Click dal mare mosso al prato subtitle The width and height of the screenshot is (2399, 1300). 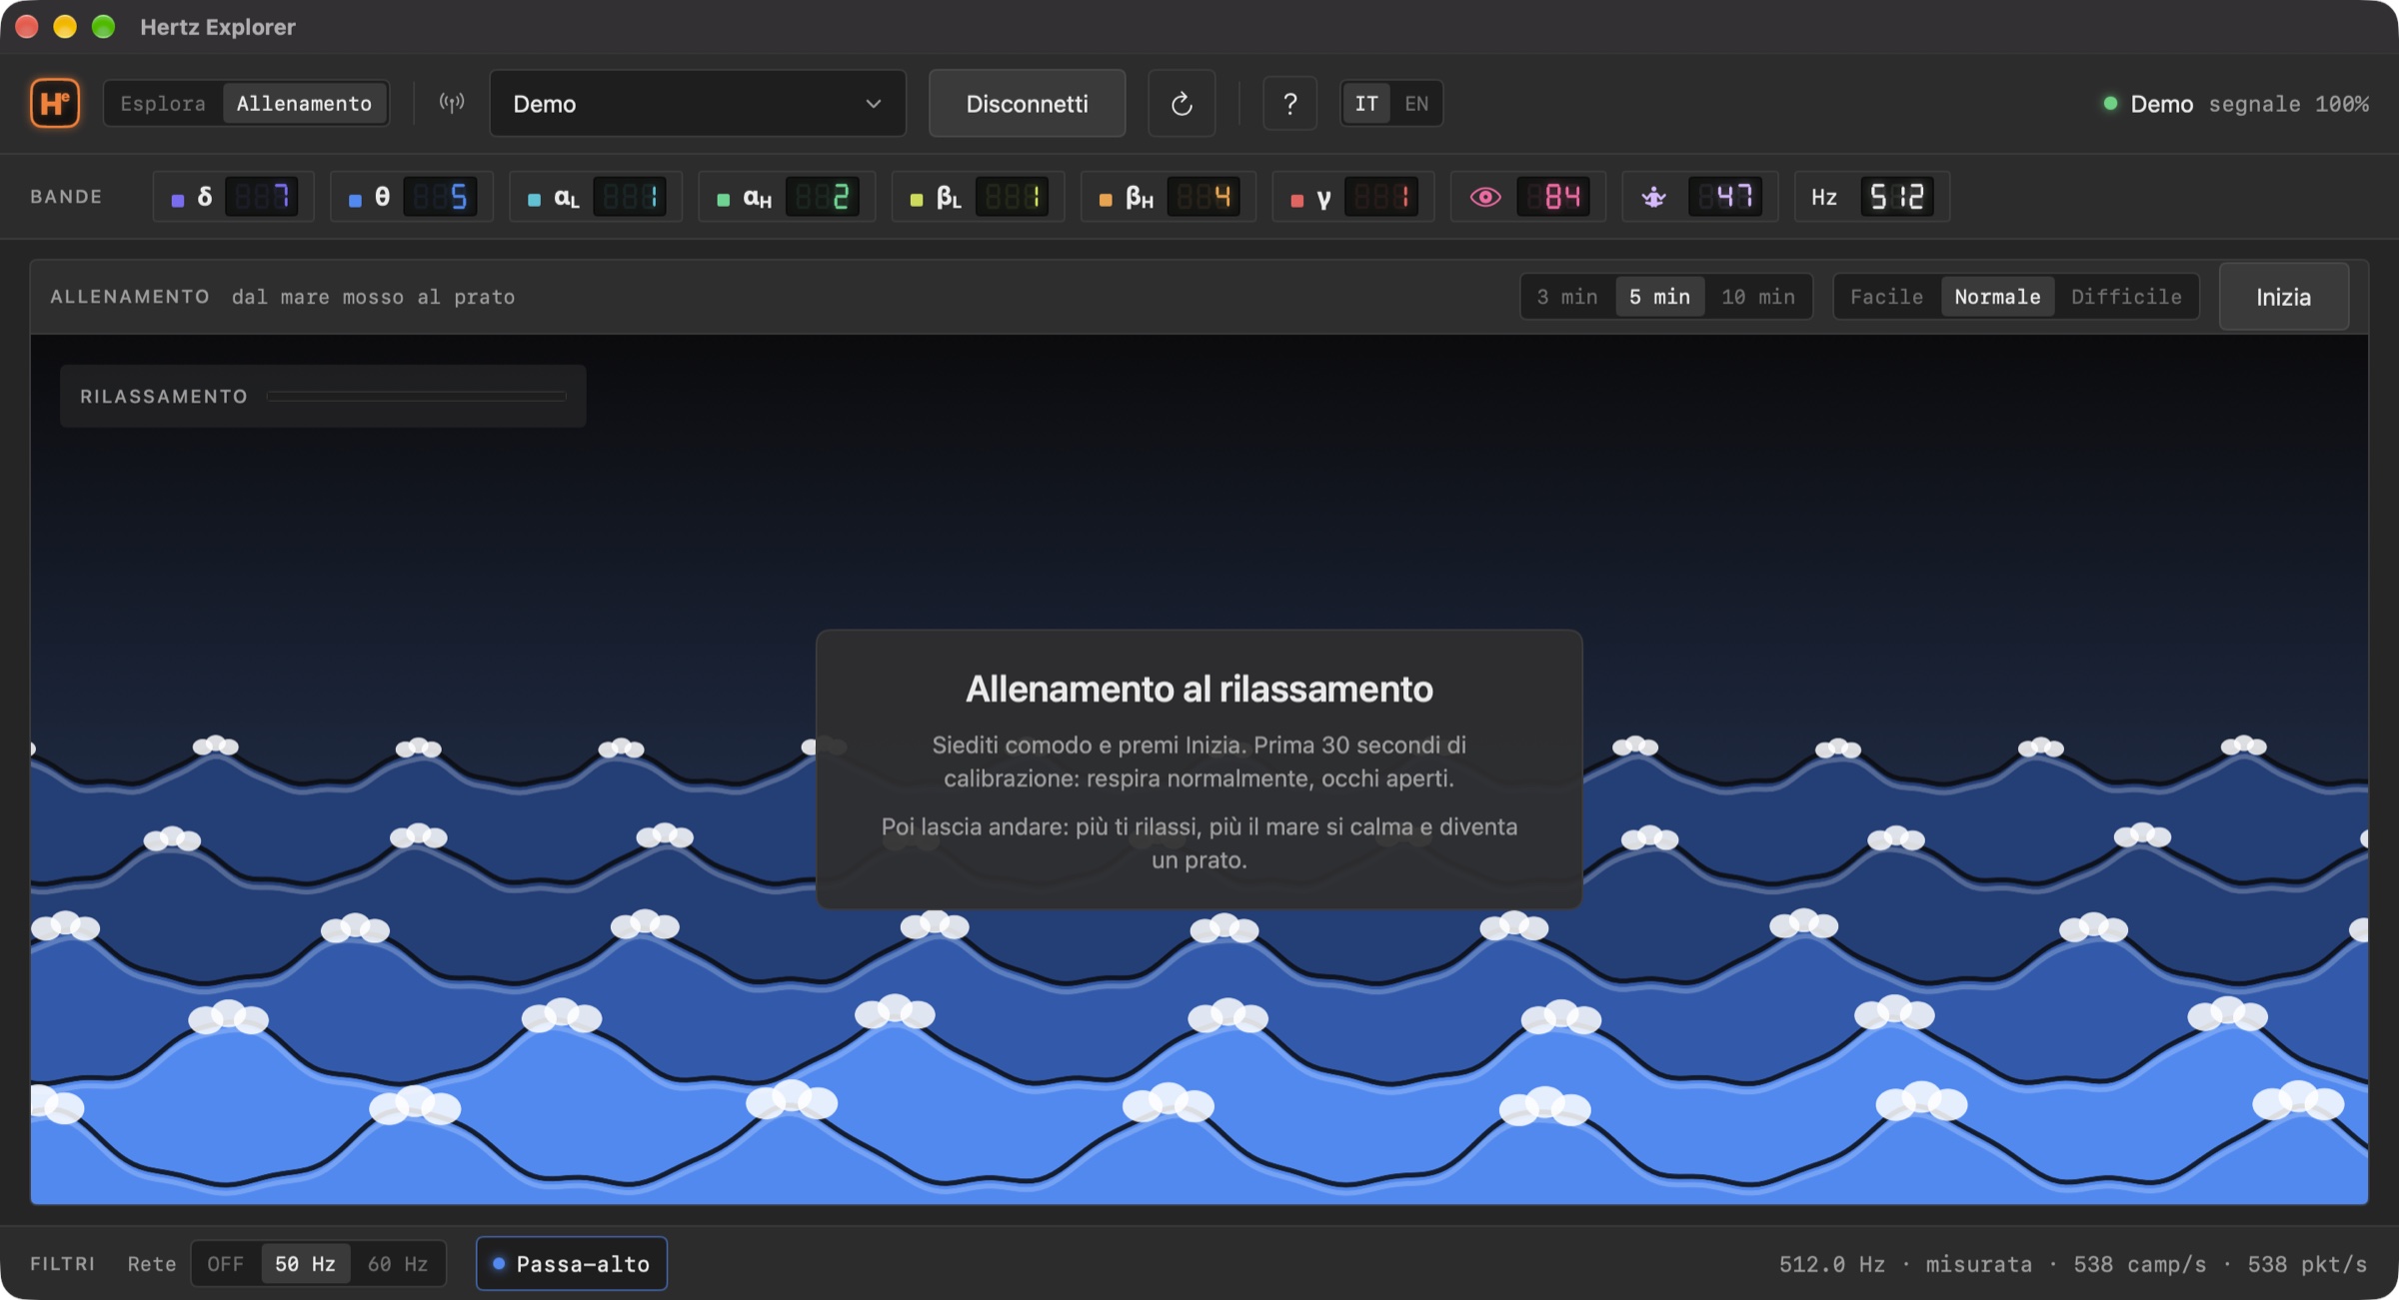coord(373,297)
